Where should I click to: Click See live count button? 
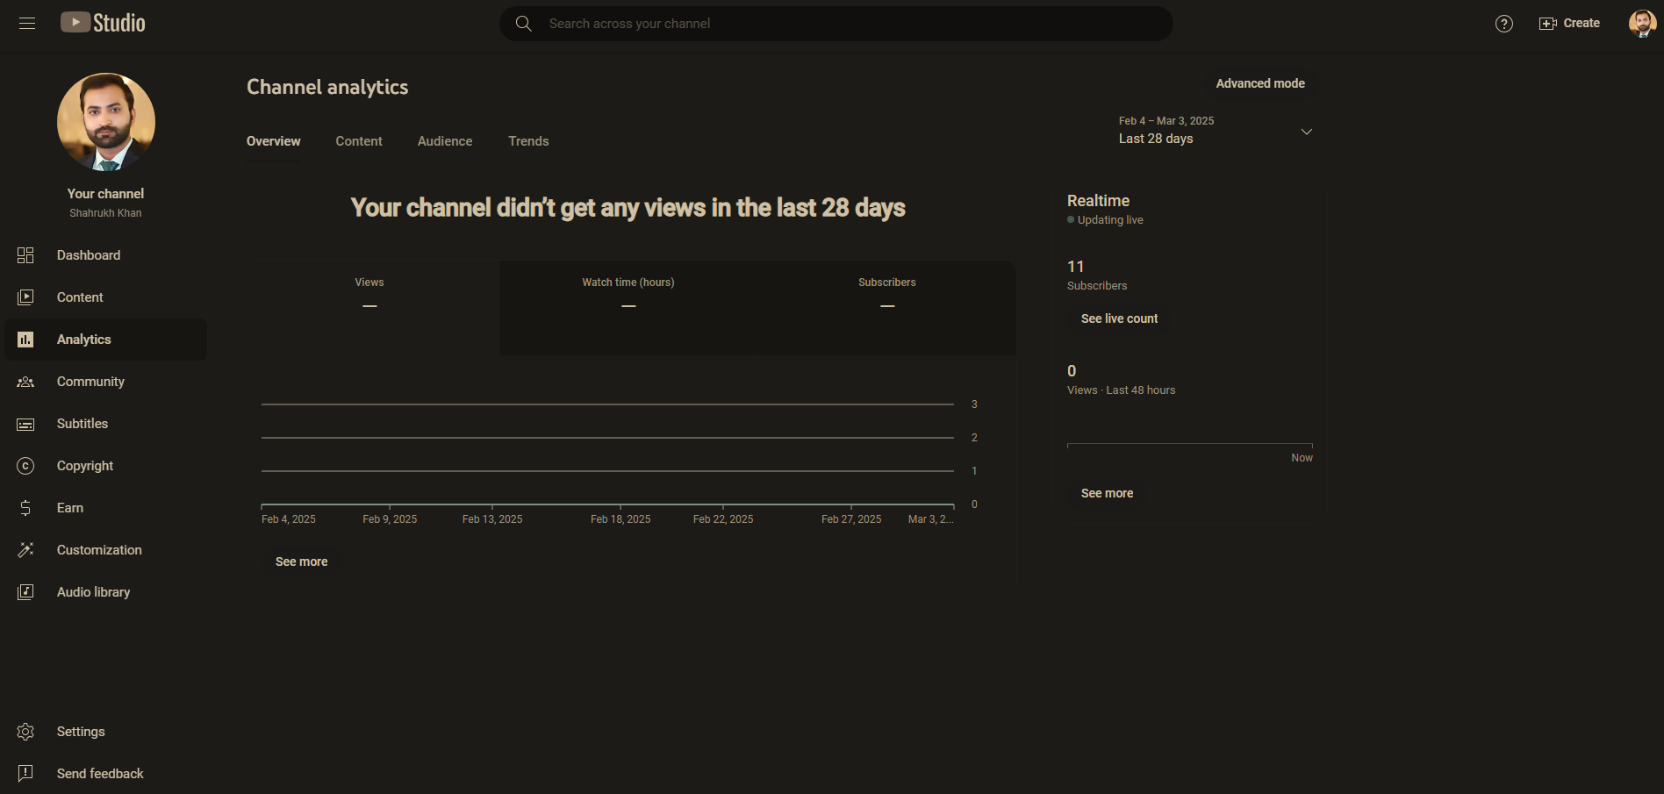coord(1119,318)
